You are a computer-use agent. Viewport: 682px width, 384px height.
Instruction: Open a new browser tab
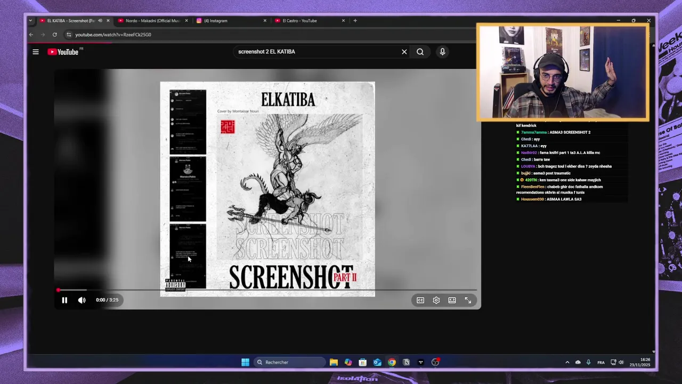tap(355, 21)
